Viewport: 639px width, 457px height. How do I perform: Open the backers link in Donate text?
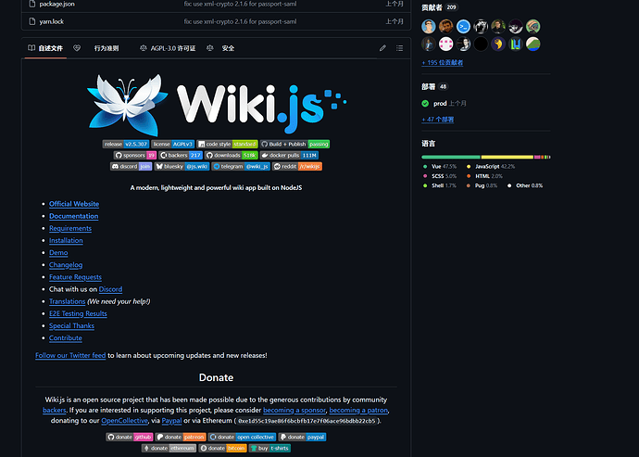[x=55, y=410]
